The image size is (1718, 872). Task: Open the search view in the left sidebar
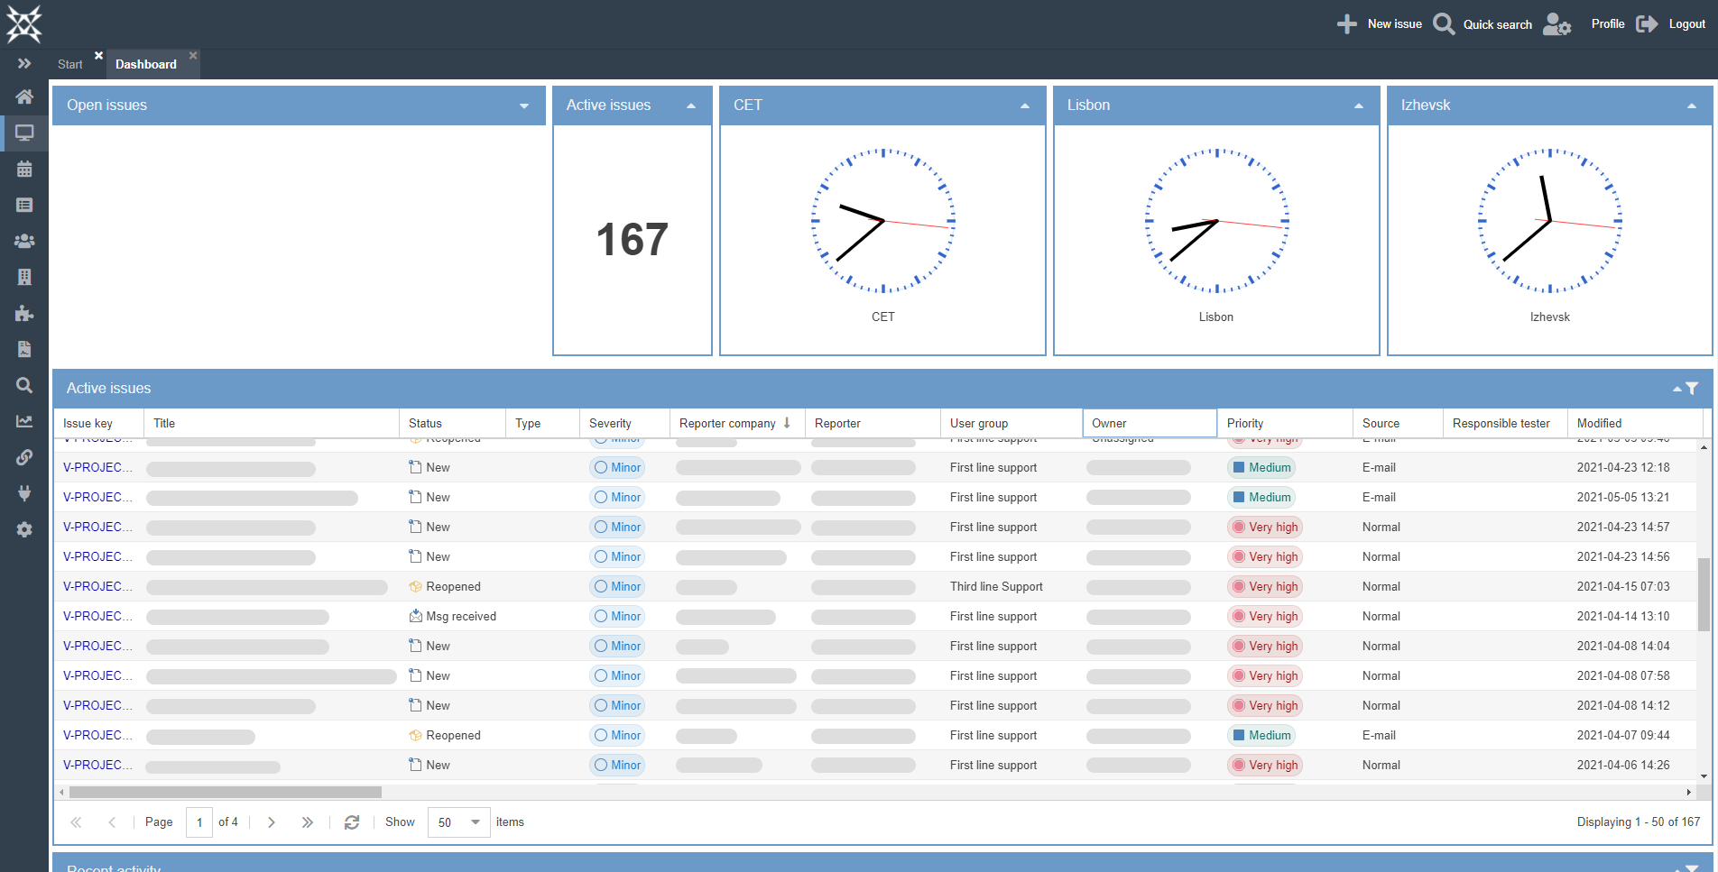click(x=24, y=385)
